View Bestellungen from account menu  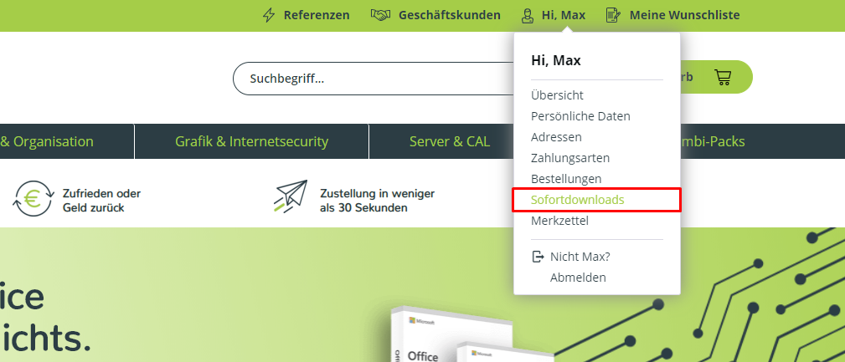[566, 179]
